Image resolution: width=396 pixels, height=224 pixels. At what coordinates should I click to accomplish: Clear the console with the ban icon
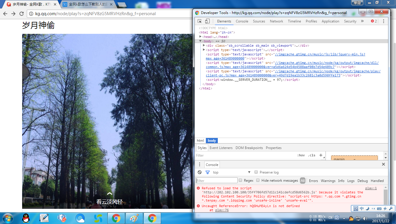[199, 172]
